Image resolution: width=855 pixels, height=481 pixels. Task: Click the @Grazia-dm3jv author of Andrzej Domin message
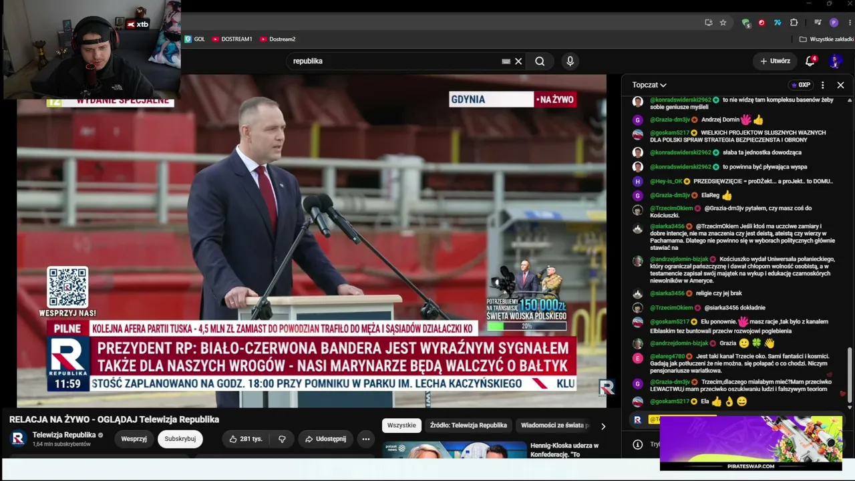[670, 120]
